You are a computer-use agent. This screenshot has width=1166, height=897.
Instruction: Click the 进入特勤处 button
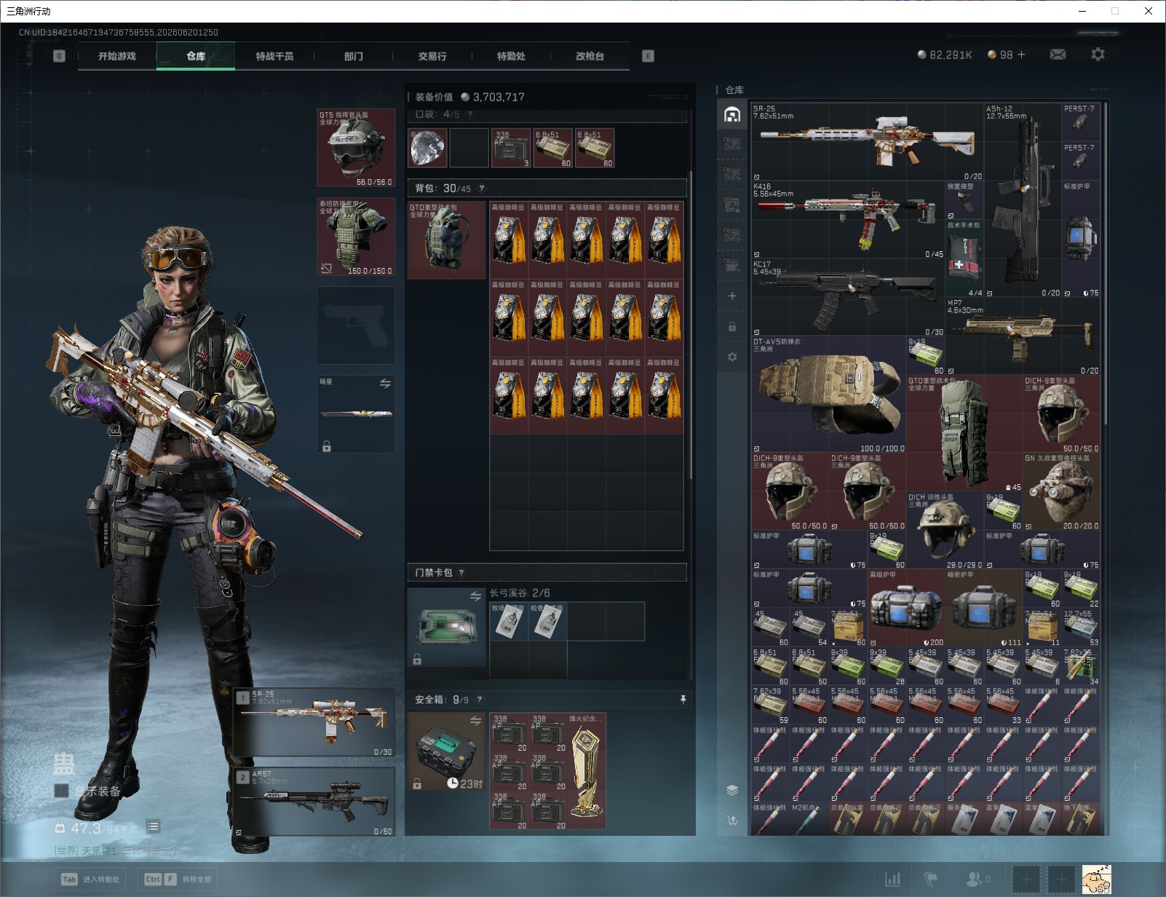pyautogui.click(x=91, y=880)
